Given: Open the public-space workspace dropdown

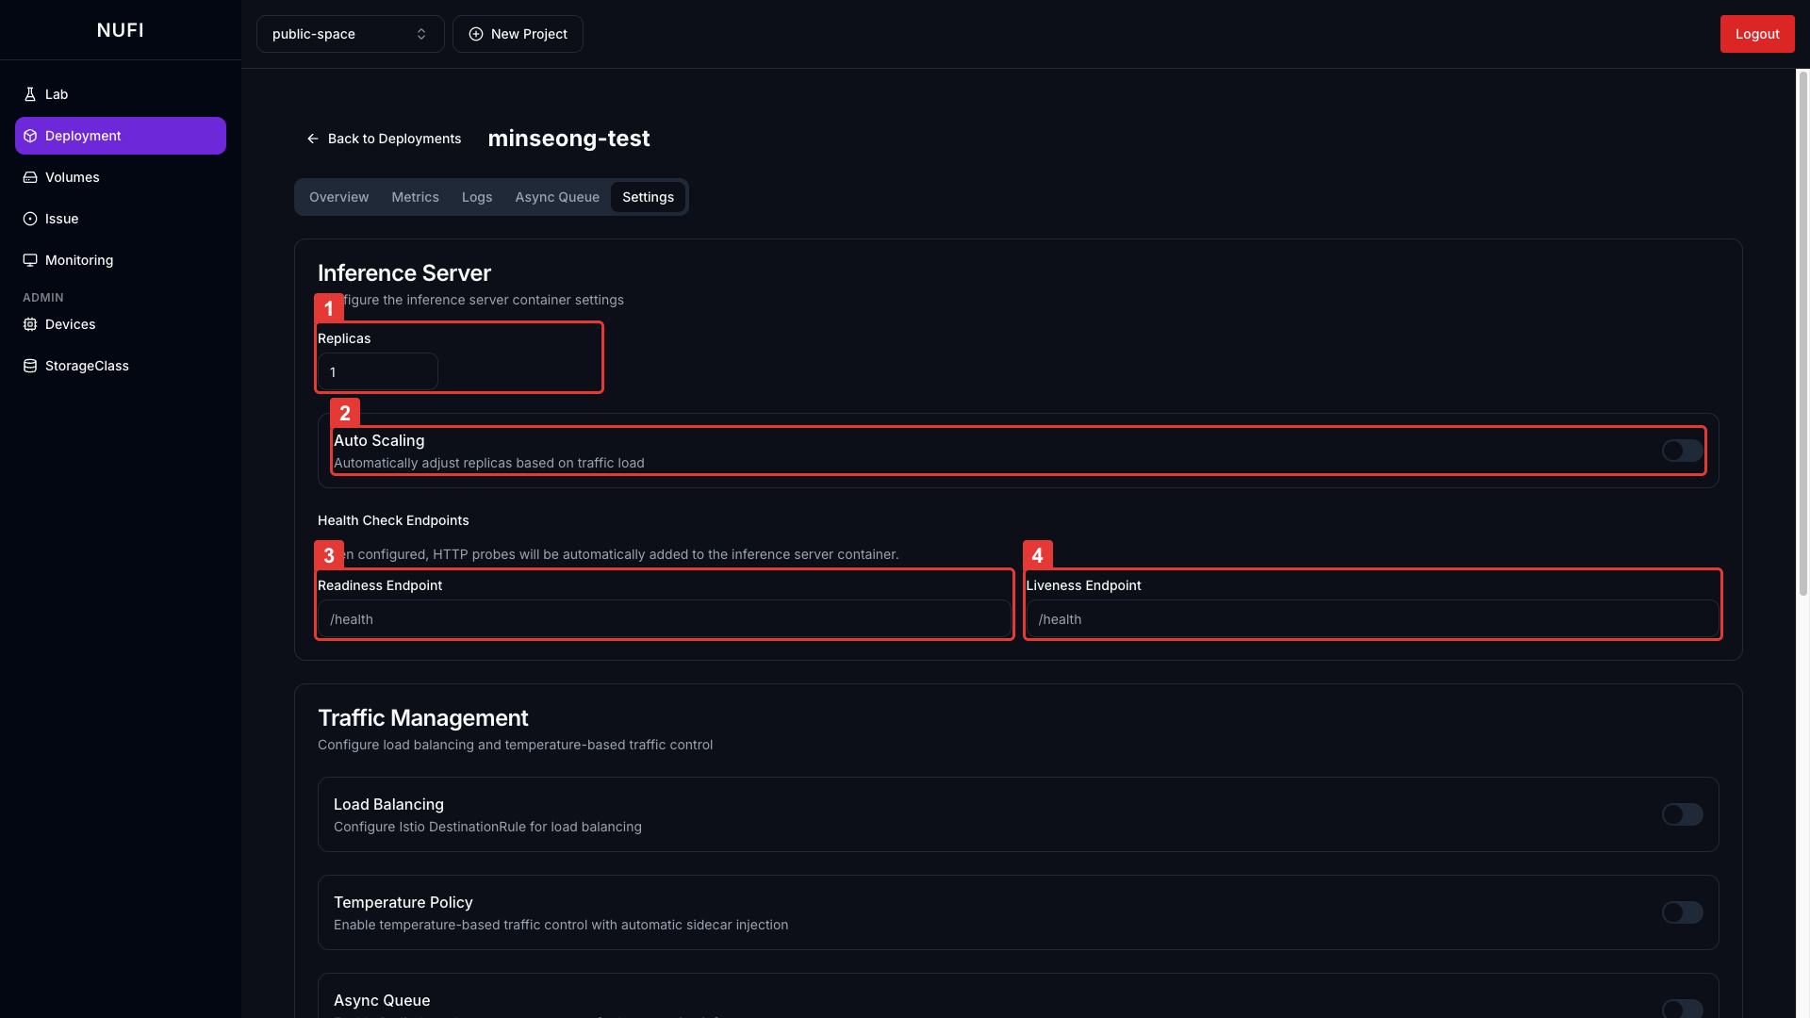Looking at the screenshot, I should tap(350, 34).
